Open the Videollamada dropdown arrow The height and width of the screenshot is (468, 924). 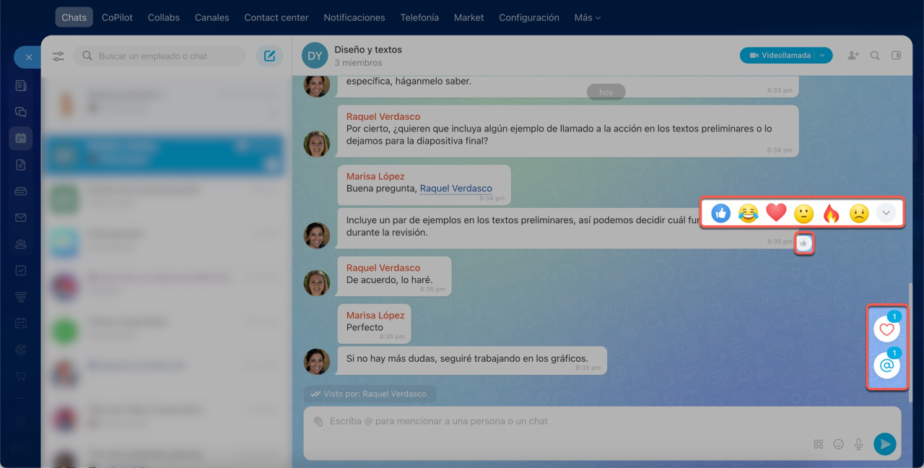click(x=823, y=56)
